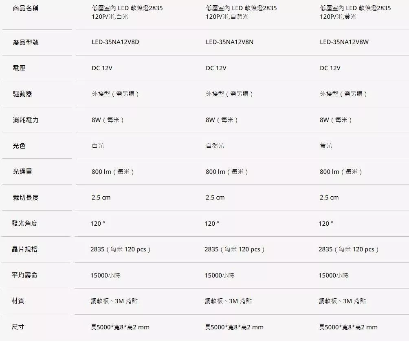Click 黃光 value in the 光色 row
This screenshot has width=409, height=342.
tap(325, 146)
